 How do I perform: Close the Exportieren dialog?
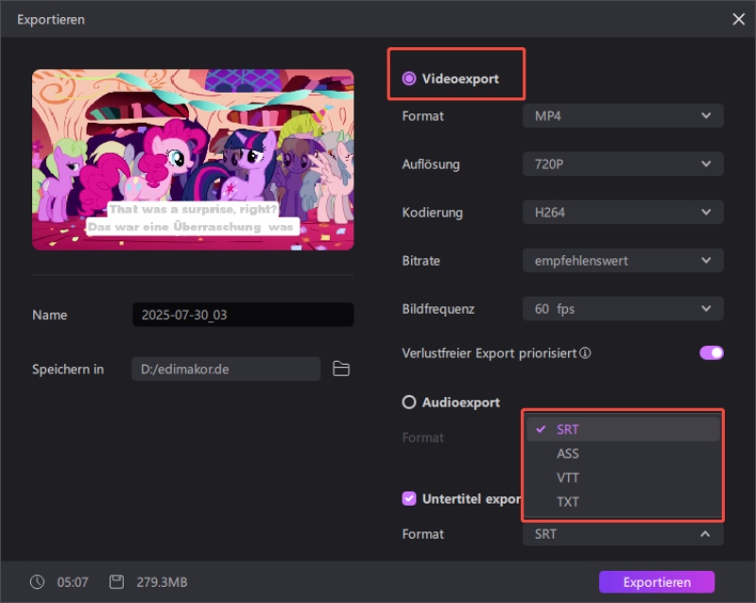click(x=738, y=19)
